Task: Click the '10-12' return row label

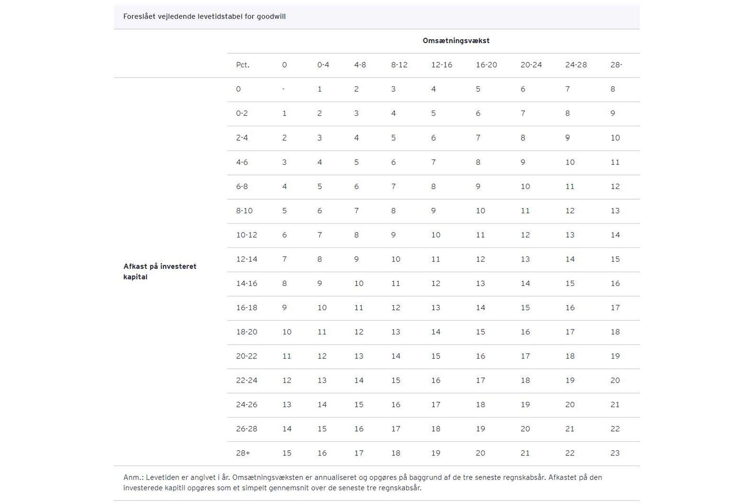Action: 246,235
